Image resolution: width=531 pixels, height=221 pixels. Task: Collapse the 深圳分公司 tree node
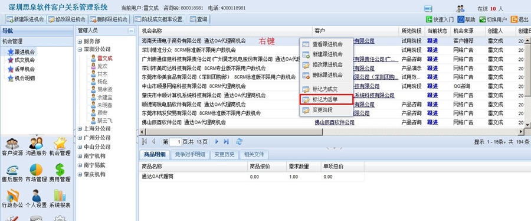(x=80, y=49)
